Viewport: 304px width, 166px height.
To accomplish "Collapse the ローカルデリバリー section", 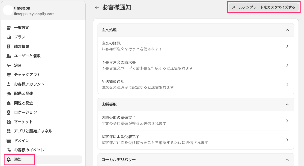I will pyautogui.click(x=287, y=160).
